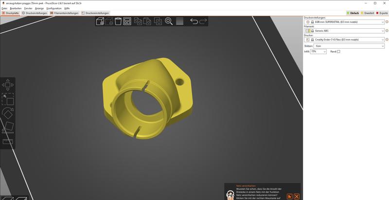The width and height of the screenshot is (389, 200).
Task: Open the Search magnifier tool
Action: click(x=169, y=21)
